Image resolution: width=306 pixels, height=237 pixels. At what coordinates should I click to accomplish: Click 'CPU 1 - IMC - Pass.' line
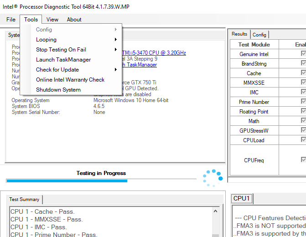pyautogui.click(x=39, y=227)
